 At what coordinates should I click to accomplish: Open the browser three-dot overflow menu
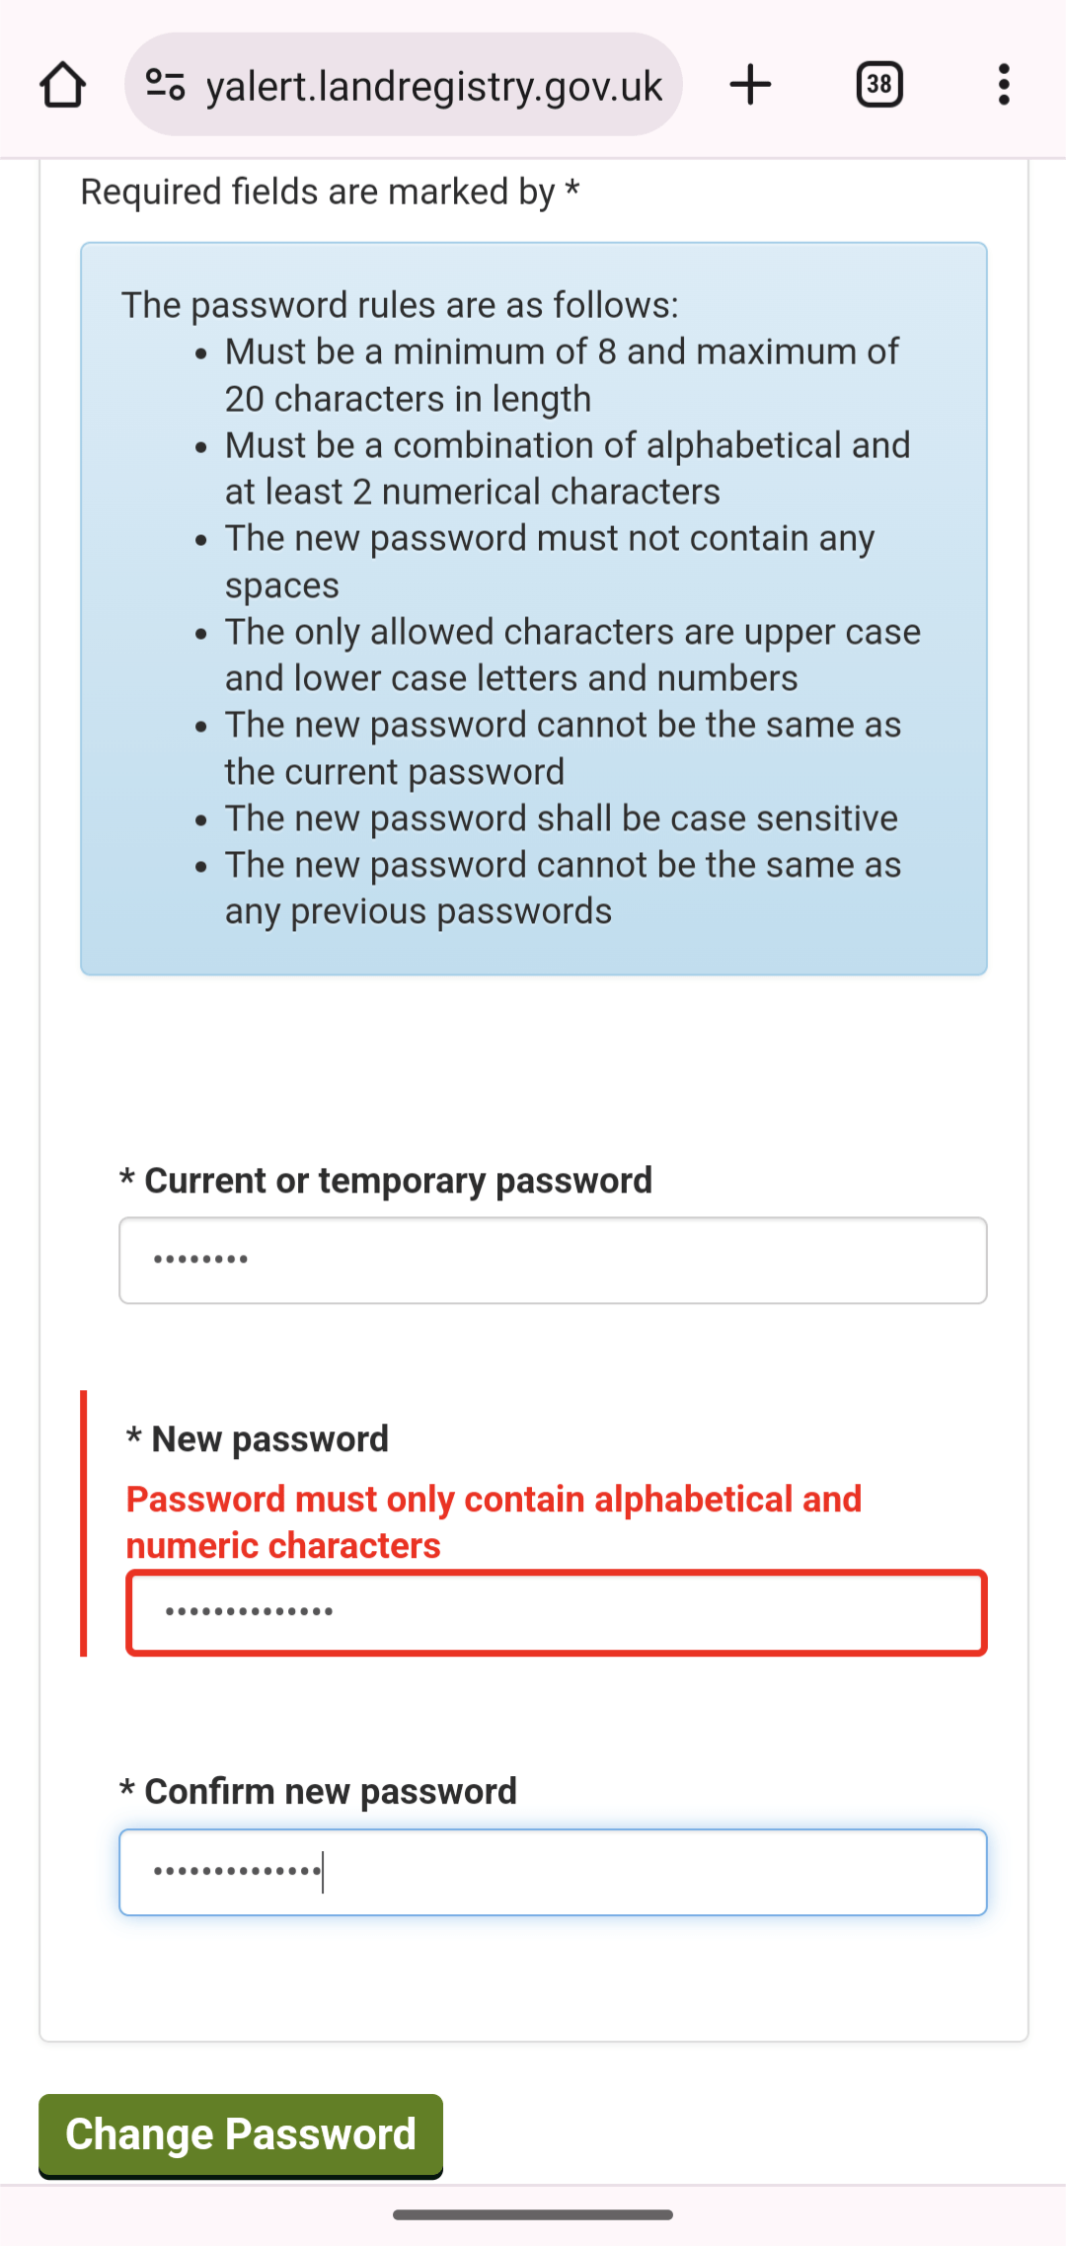1004,85
